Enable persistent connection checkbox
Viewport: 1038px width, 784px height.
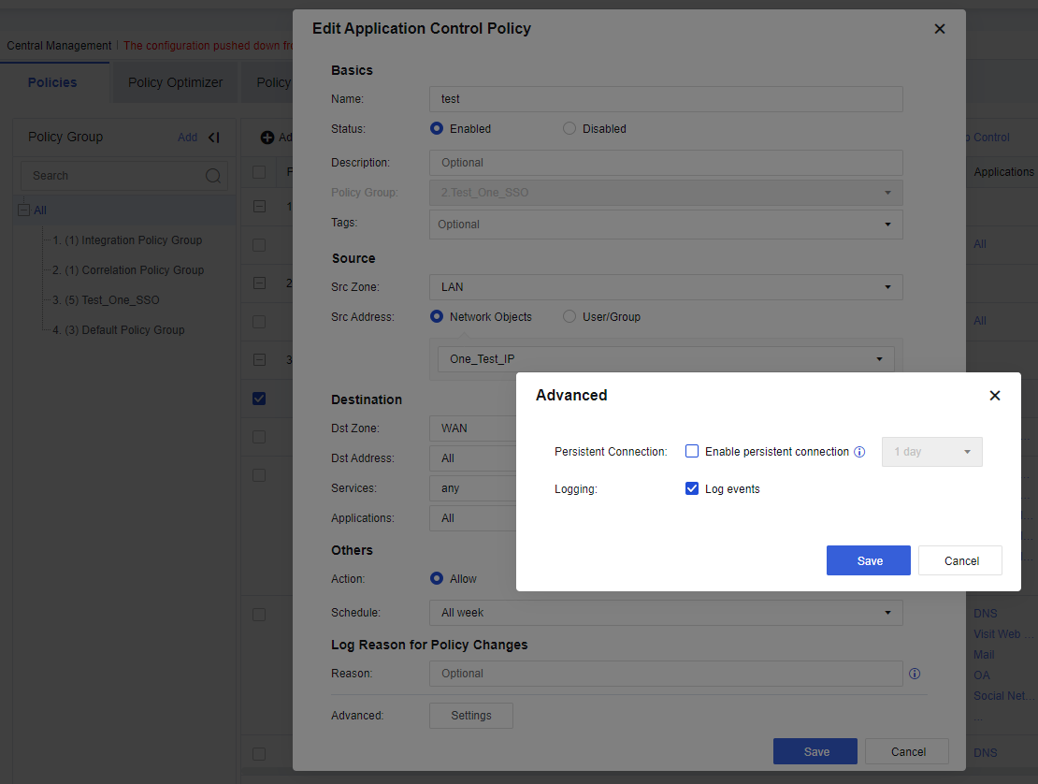[x=692, y=451]
